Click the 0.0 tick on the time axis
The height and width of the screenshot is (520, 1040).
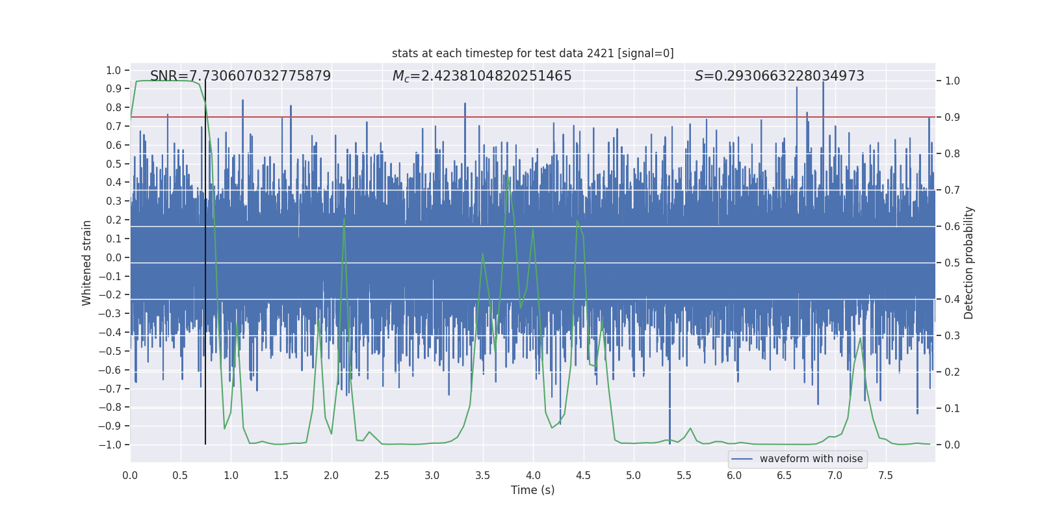130,475
